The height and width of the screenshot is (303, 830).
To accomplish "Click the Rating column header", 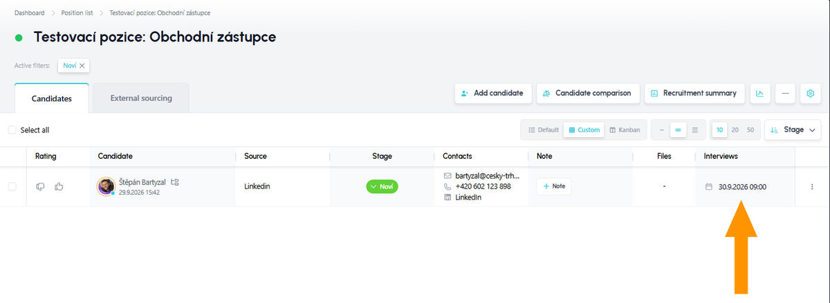I will (x=46, y=157).
